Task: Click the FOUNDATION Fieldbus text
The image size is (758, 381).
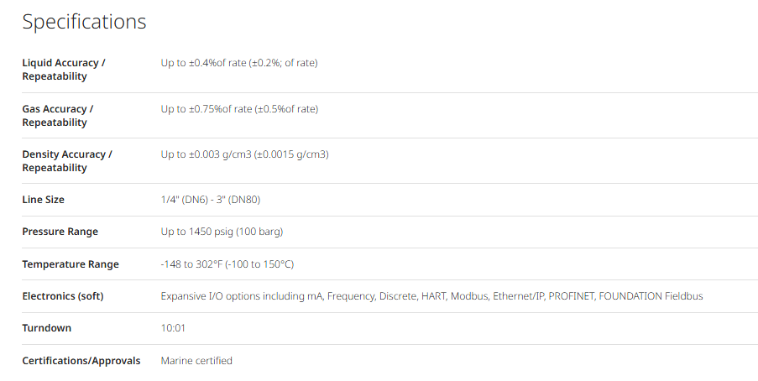Action: pyautogui.click(x=651, y=296)
